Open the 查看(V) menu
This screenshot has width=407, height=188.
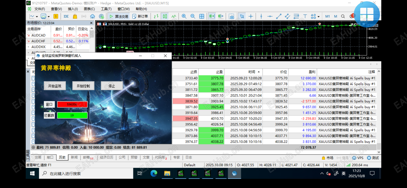56,9
